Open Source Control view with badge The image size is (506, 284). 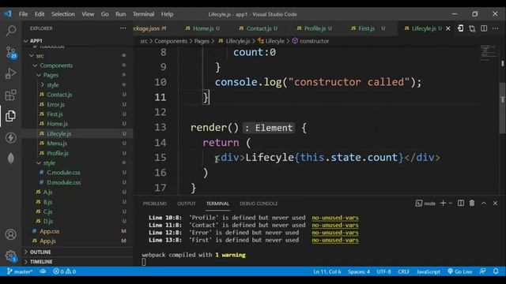pyautogui.click(x=11, y=52)
